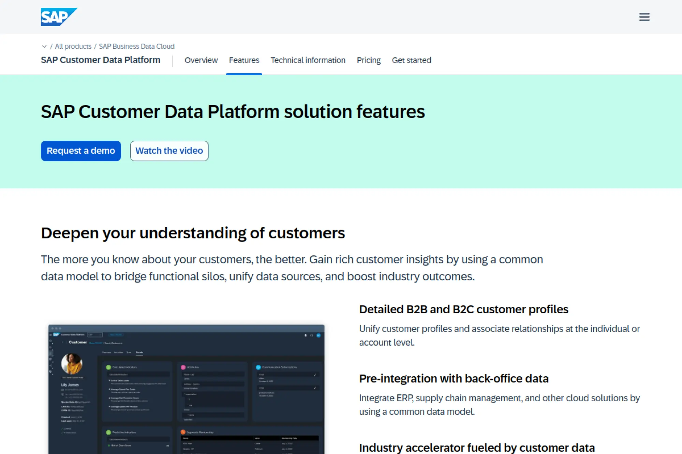Click the pink Attributes badge in the screenshot
Screen dimensions: 682x454
pos(183,367)
